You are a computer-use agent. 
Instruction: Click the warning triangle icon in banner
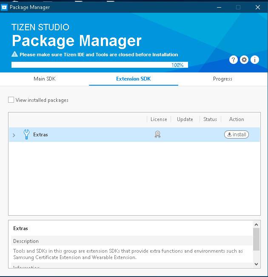click(14, 54)
